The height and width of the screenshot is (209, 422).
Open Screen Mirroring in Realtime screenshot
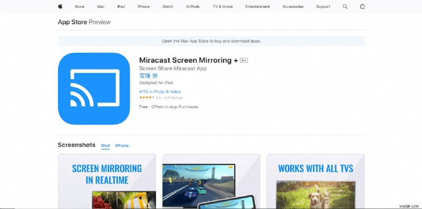pyautogui.click(x=107, y=181)
